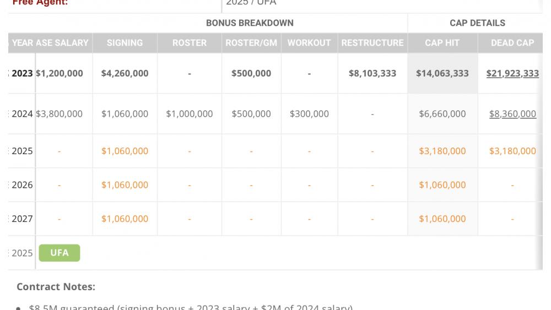
Task: Click the CAP HIT column header
Action: click(x=442, y=43)
